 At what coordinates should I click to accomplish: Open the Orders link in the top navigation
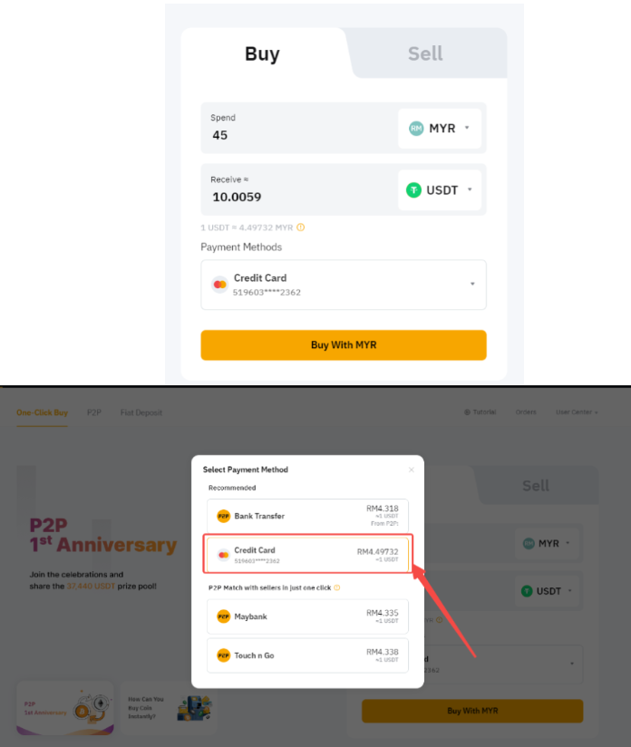(x=526, y=412)
